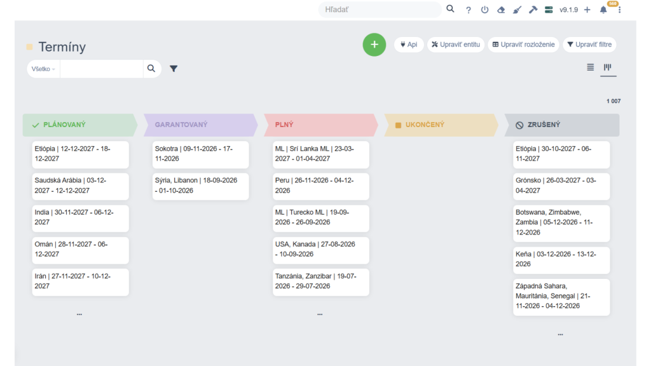The height and width of the screenshot is (366, 651).
Task: Click the green add record button
Action: click(x=374, y=44)
